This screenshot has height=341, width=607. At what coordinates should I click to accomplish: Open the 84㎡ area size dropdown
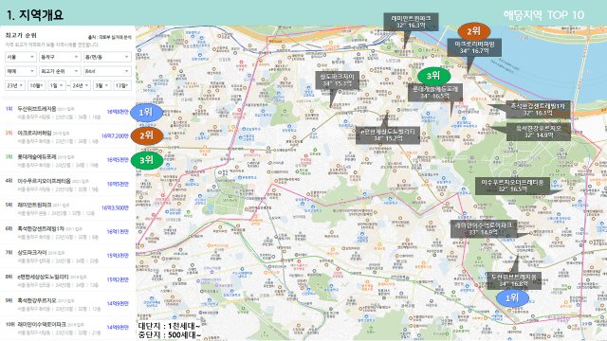coord(107,71)
